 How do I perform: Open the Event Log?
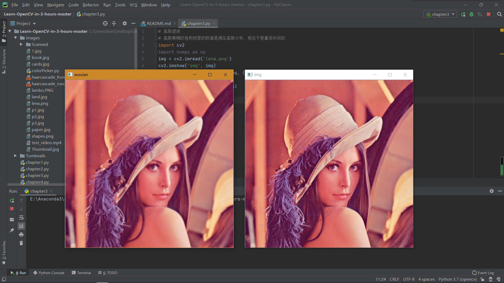click(483, 273)
